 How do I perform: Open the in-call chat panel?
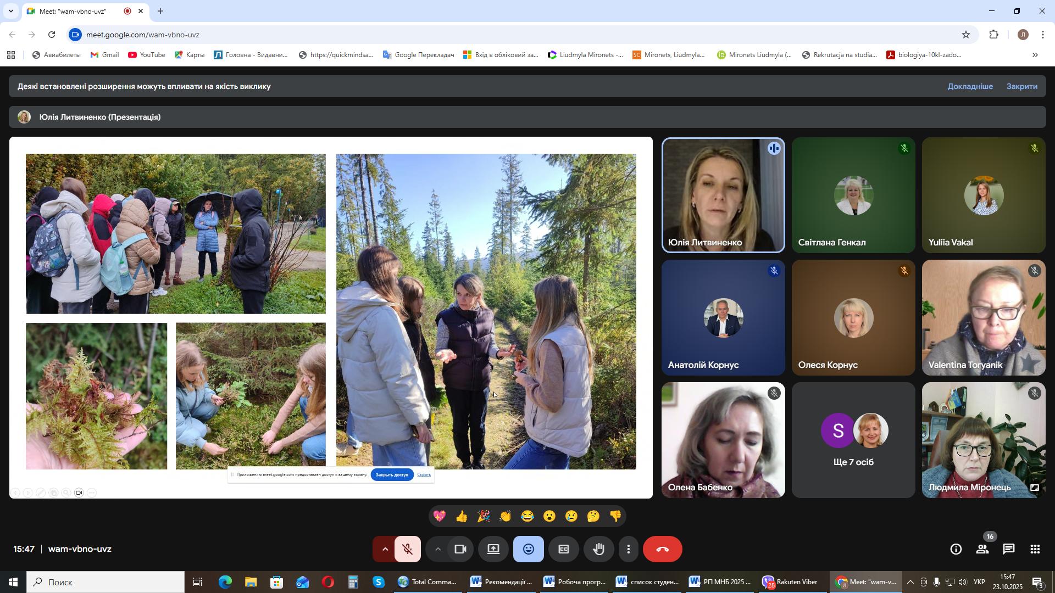(1008, 550)
